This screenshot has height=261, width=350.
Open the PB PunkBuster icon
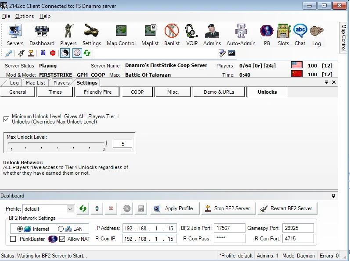(267, 35)
